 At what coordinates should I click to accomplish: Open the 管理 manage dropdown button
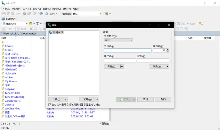89,99
